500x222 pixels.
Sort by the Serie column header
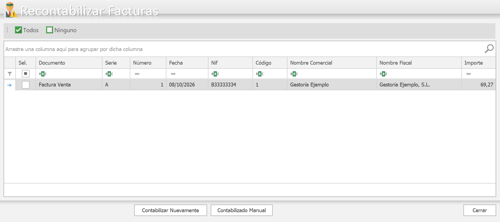click(116, 63)
